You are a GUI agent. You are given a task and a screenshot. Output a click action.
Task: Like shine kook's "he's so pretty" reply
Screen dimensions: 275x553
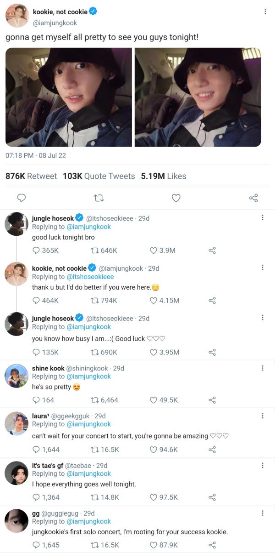pyautogui.click(x=154, y=400)
